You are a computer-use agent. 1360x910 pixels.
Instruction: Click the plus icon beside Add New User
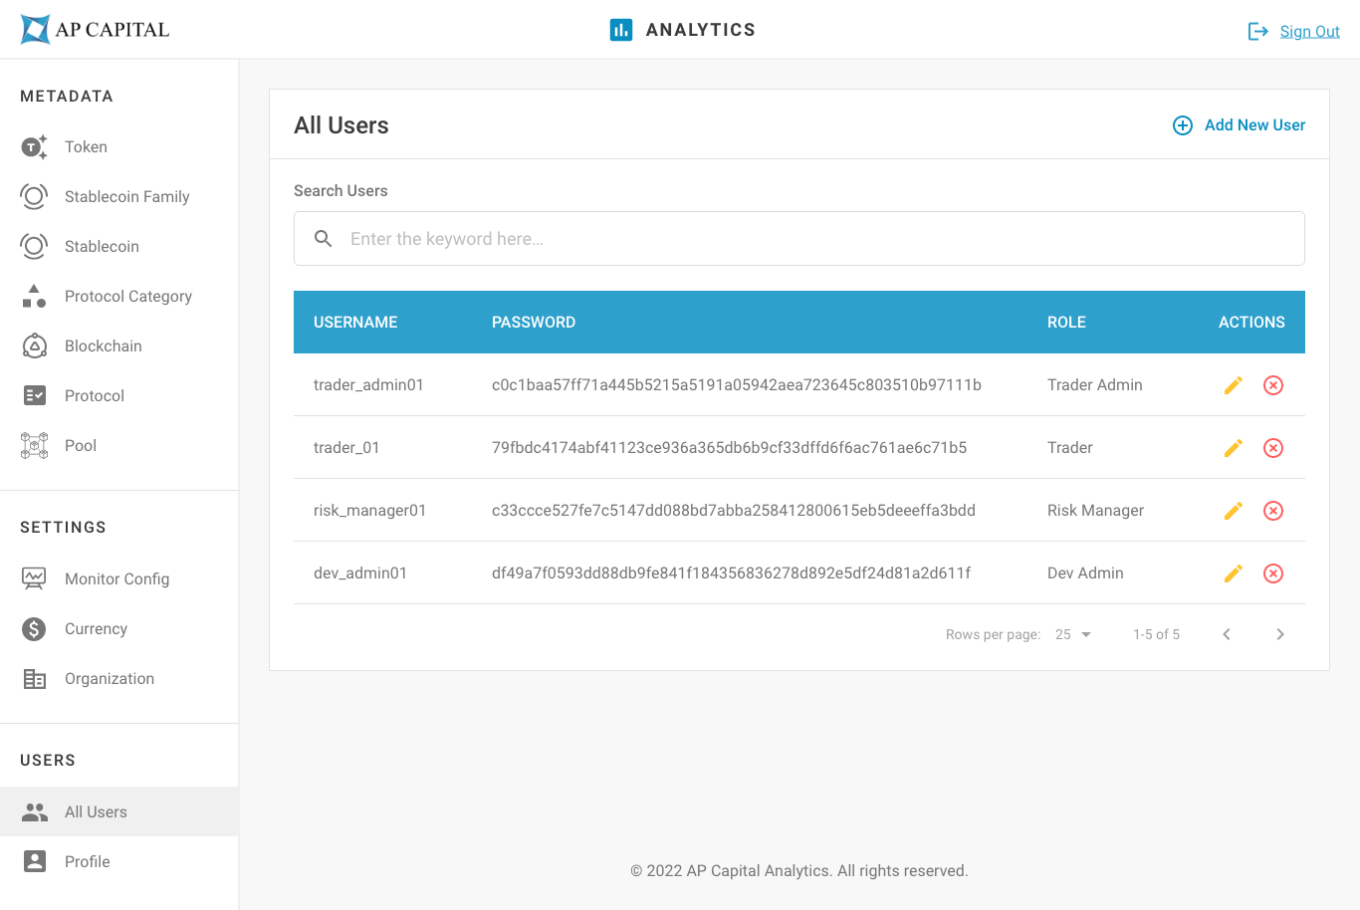click(x=1183, y=125)
